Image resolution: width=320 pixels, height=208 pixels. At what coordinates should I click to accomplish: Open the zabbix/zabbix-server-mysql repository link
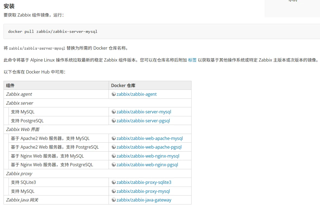(x=144, y=112)
